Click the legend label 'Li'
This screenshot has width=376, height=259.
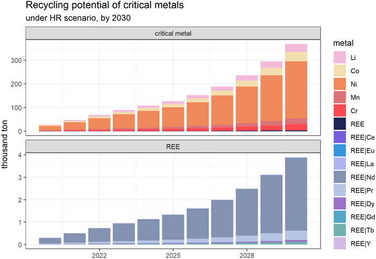click(353, 58)
